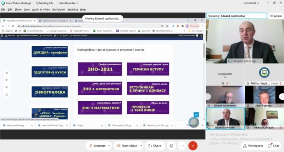Click the Meeting Info button
This screenshot has height=152, width=284.
click(44, 3)
